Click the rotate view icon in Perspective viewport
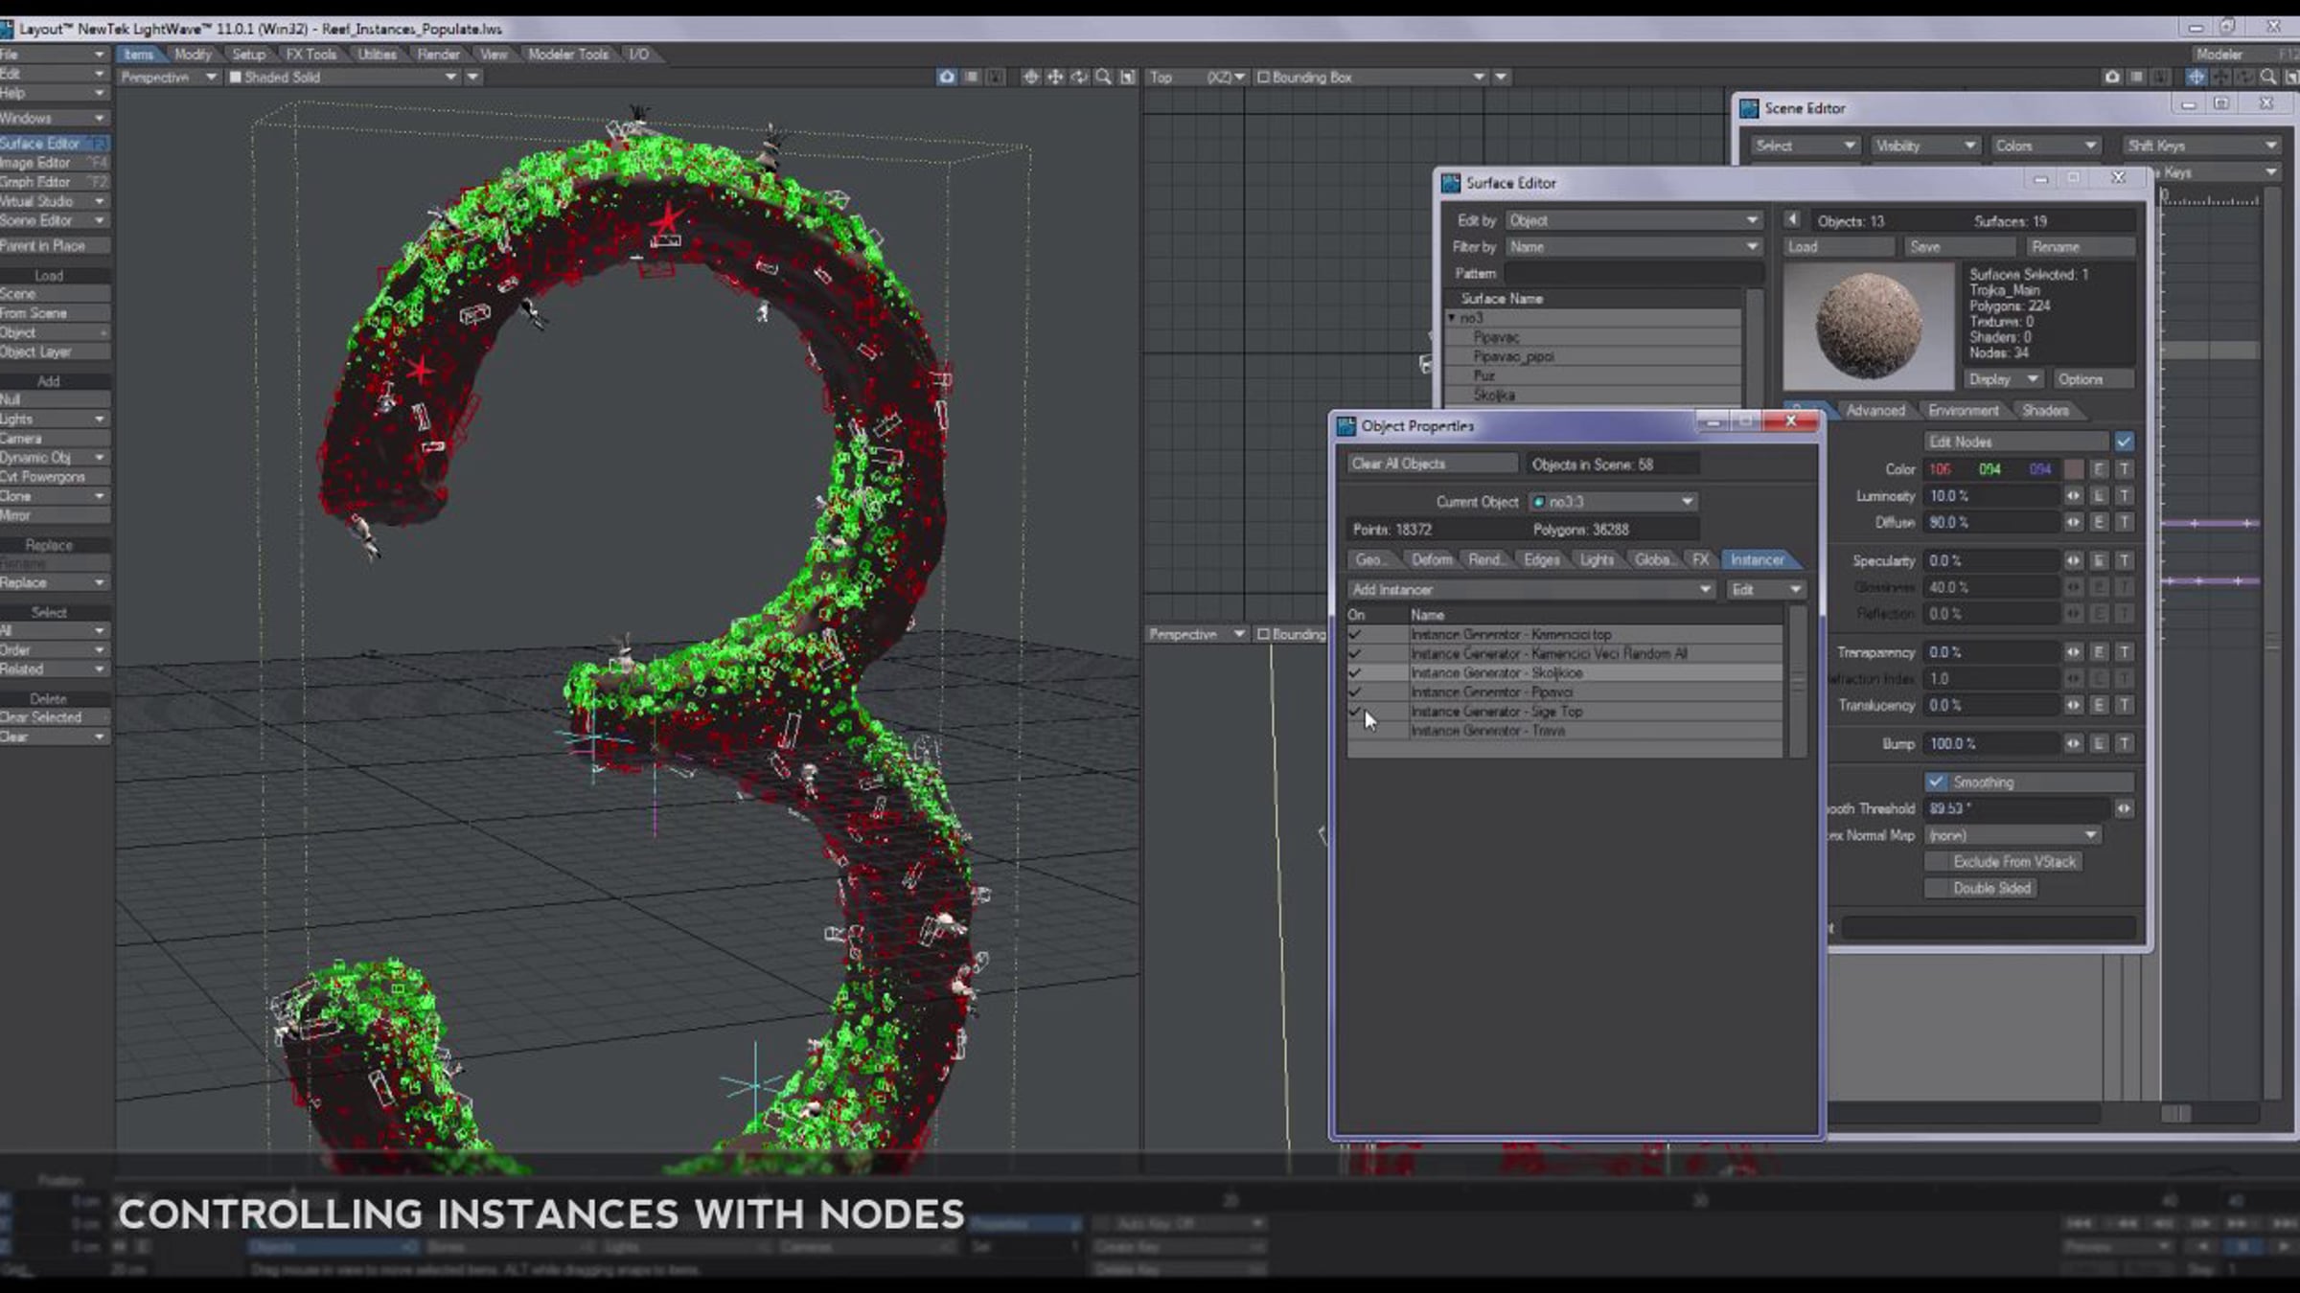The width and height of the screenshot is (2300, 1293). click(x=1079, y=77)
